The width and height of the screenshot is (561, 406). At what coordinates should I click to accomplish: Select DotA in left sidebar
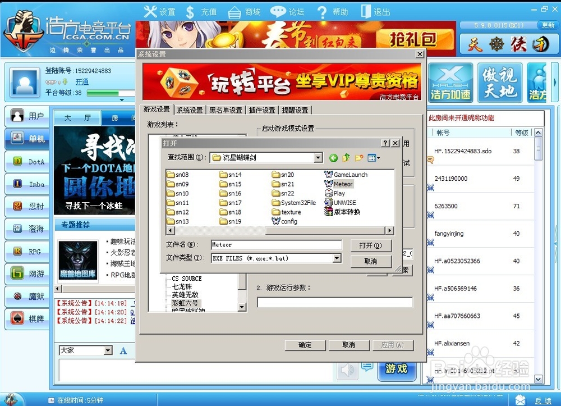27,162
